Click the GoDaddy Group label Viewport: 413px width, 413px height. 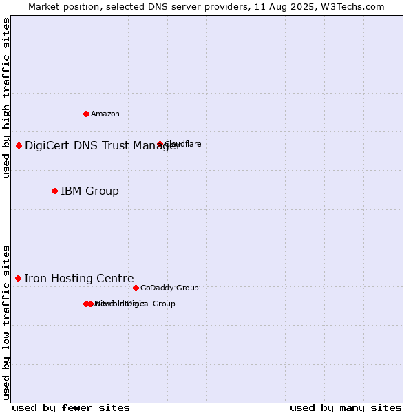169,288
